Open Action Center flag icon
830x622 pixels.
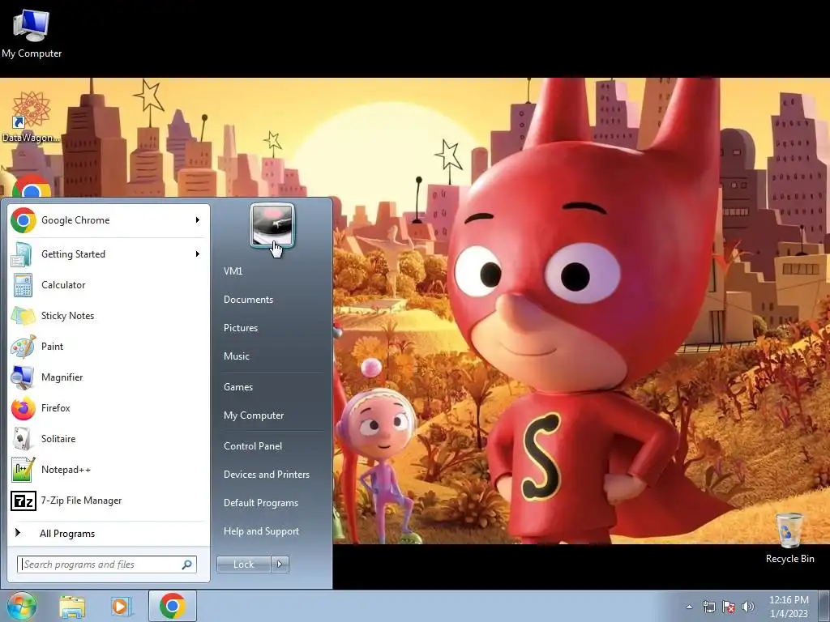pos(729,607)
